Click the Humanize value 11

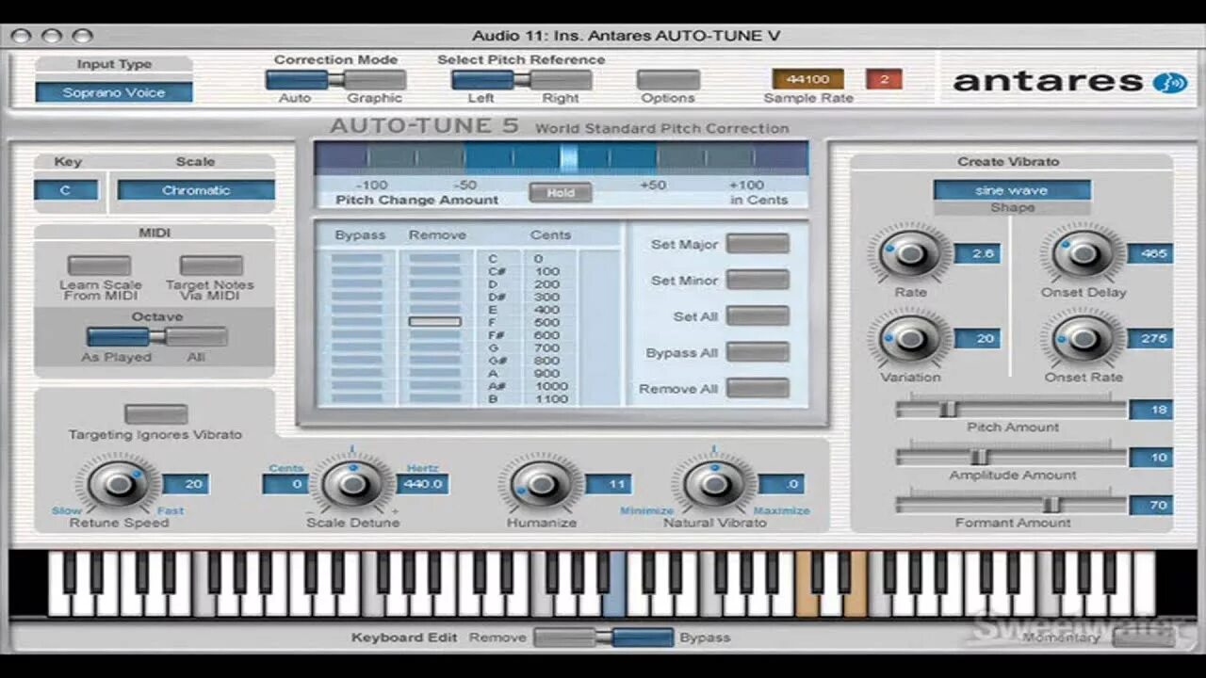[609, 484]
